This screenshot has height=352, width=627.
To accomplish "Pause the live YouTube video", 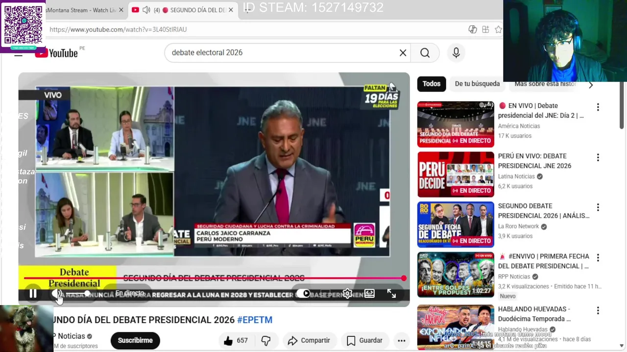I will pyautogui.click(x=33, y=294).
